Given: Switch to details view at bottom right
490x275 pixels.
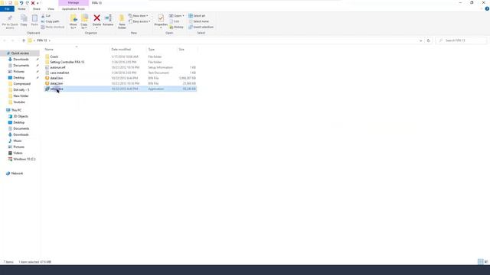Looking at the screenshot, I should (480, 261).
